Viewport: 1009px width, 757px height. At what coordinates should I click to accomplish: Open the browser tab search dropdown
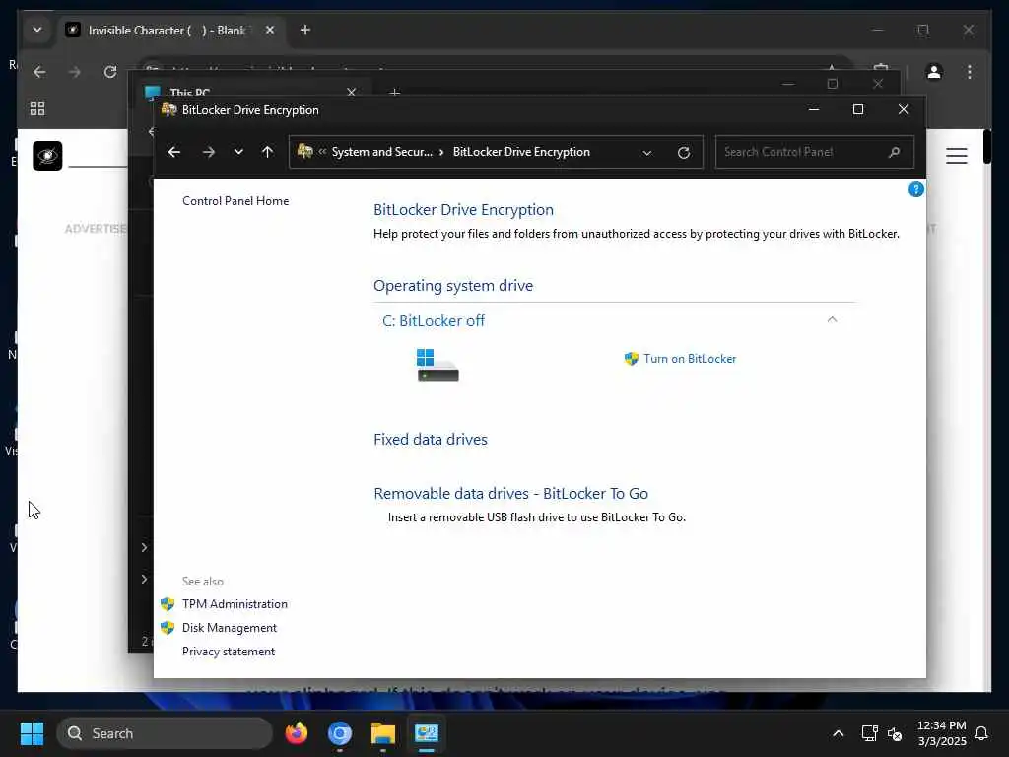tap(37, 30)
